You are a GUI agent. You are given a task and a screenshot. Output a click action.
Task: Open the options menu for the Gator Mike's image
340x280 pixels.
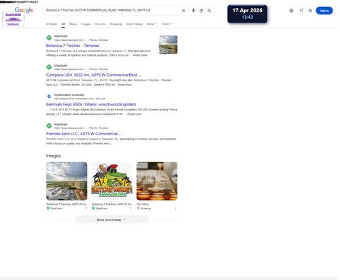coord(131,208)
